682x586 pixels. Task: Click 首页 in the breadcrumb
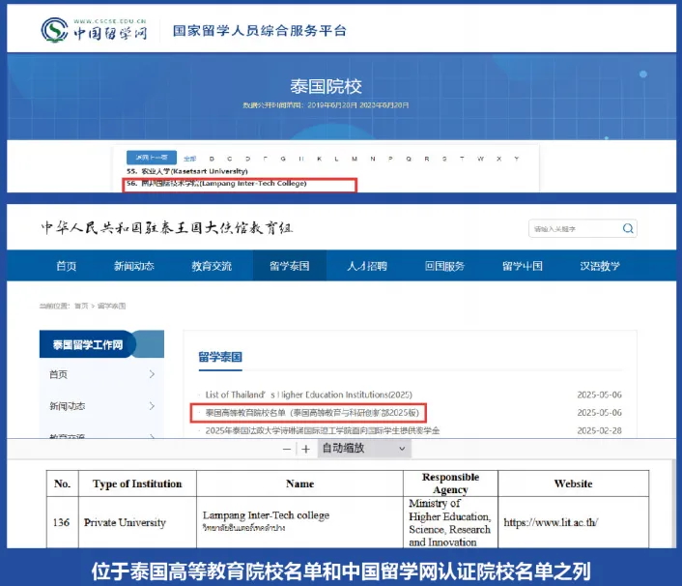point(81,306)
